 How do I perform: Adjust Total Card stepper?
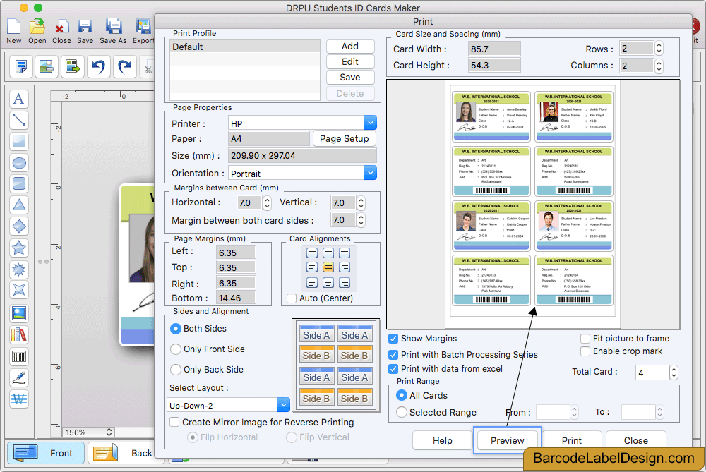674,372
